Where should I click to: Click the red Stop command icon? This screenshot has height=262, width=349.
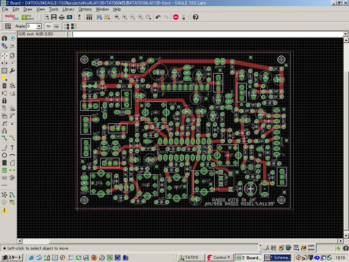tap(175, 17)
